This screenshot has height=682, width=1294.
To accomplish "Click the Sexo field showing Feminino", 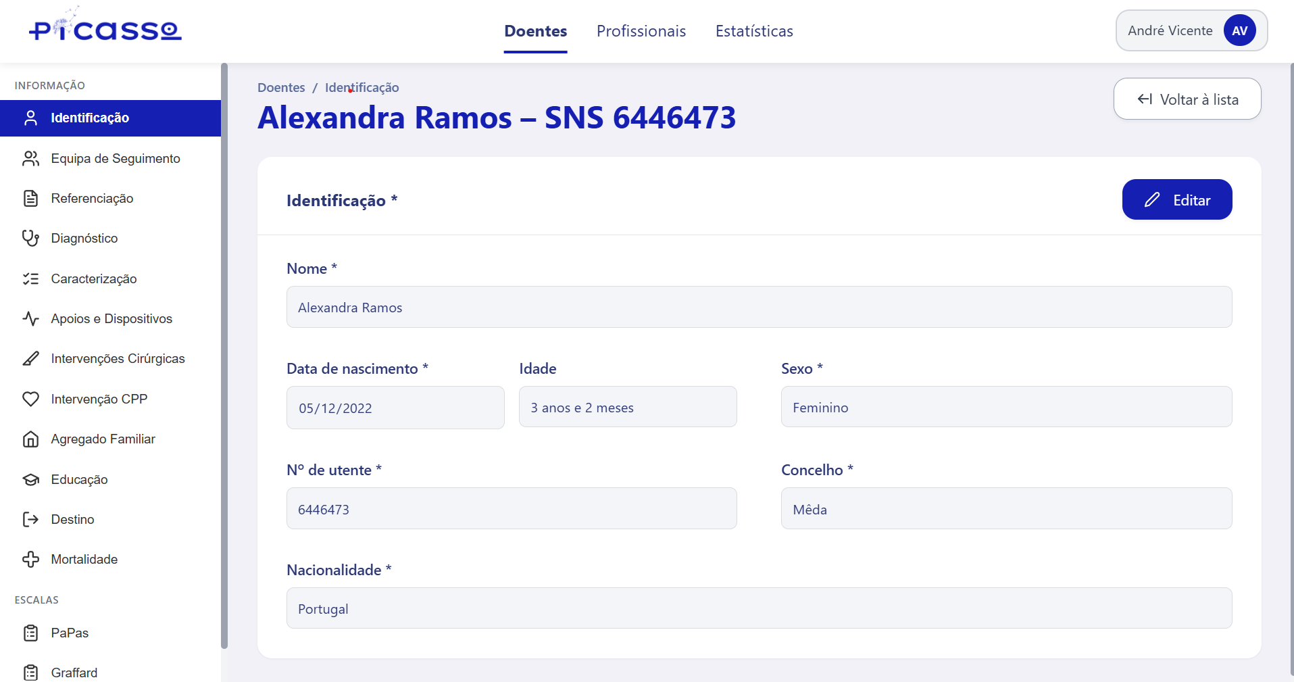I will 1005,408.
